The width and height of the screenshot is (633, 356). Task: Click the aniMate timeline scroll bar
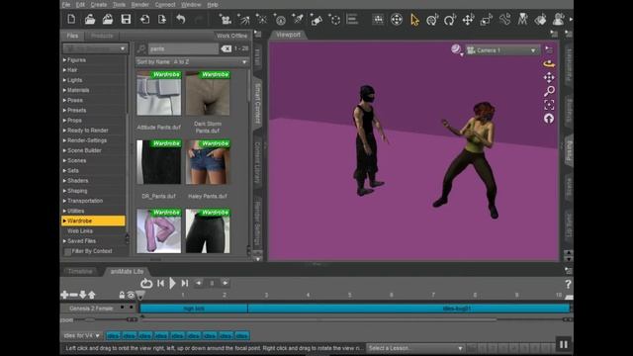318,319
